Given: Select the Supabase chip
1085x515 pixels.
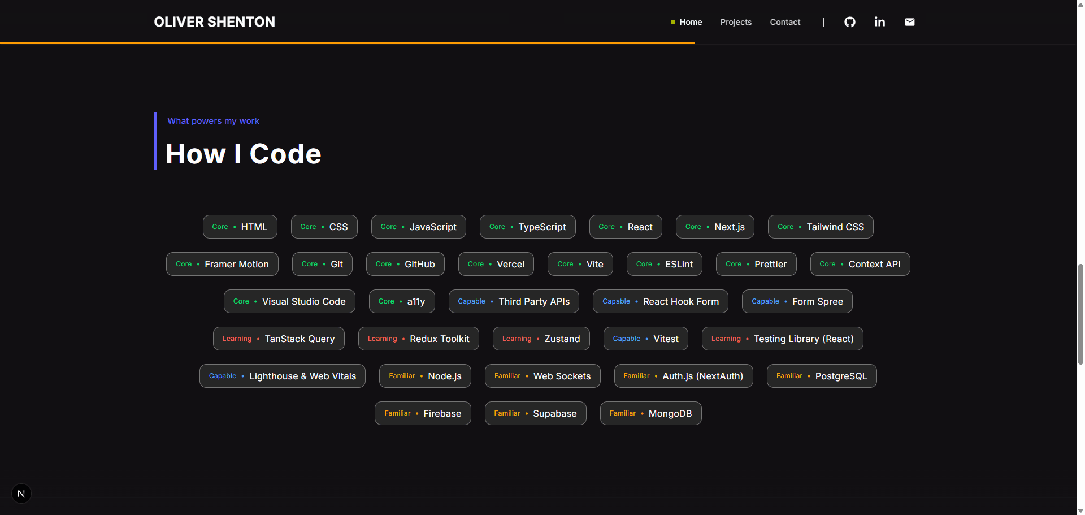Looking at the screenshot, I should pyautogui.click(x=536, y=413).
